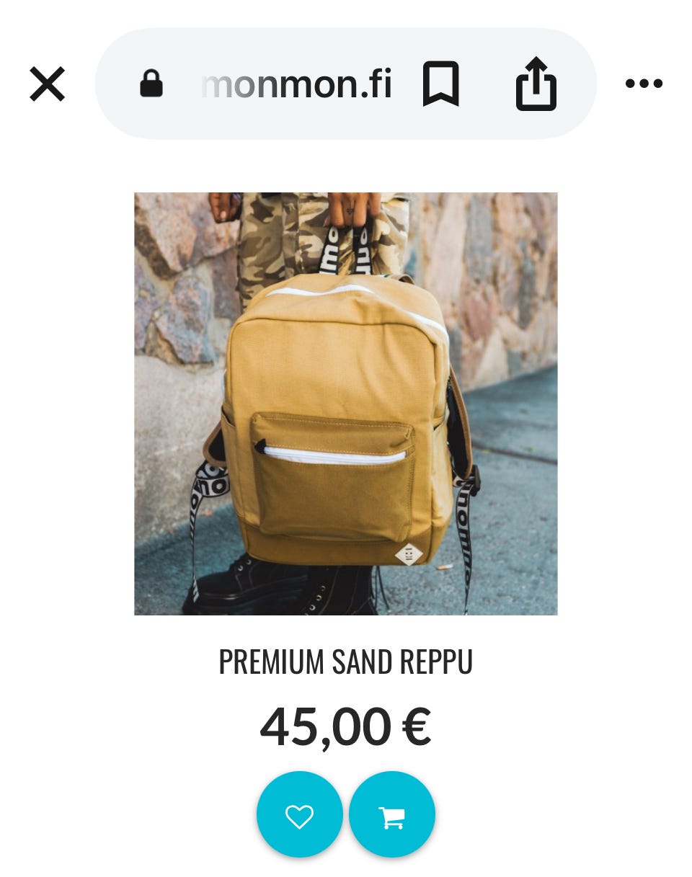Open the three-dot more options menu
This screenshot has width=692, height=877.
tap(644, 84)
